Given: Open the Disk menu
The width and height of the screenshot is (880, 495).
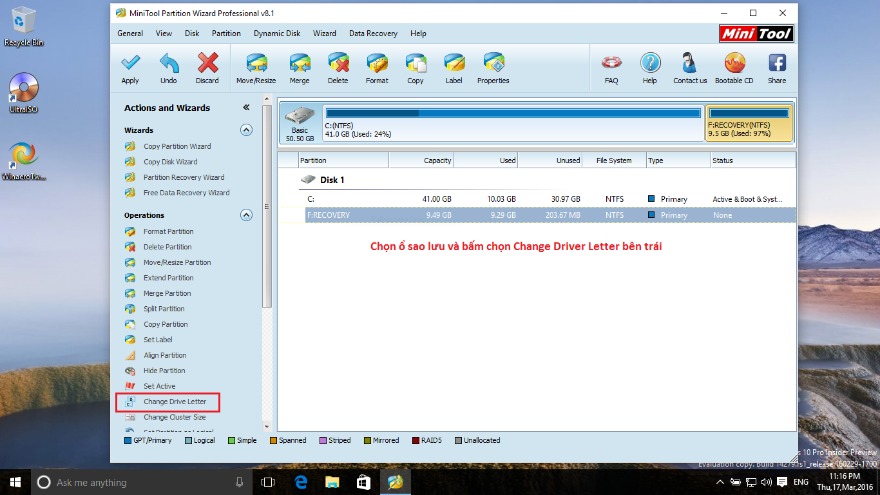Looking at the screenshot, I should [x=192, y=34].
